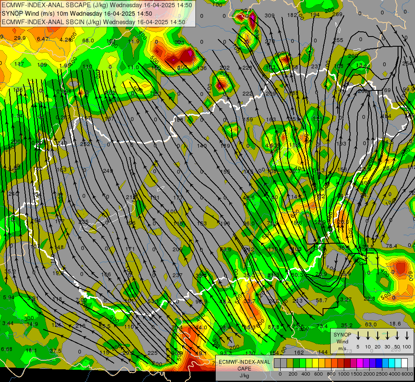Image resolution: width=415 pixels, height=382 pixels.
Task: Click the 13.4 value on the map
Action: [362, 65]
